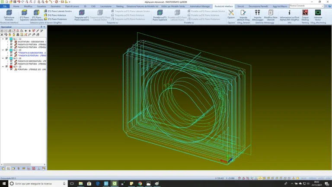Viewport: 332px width, 187px height.
Task: Open the File menu
Action: (5, 6)
